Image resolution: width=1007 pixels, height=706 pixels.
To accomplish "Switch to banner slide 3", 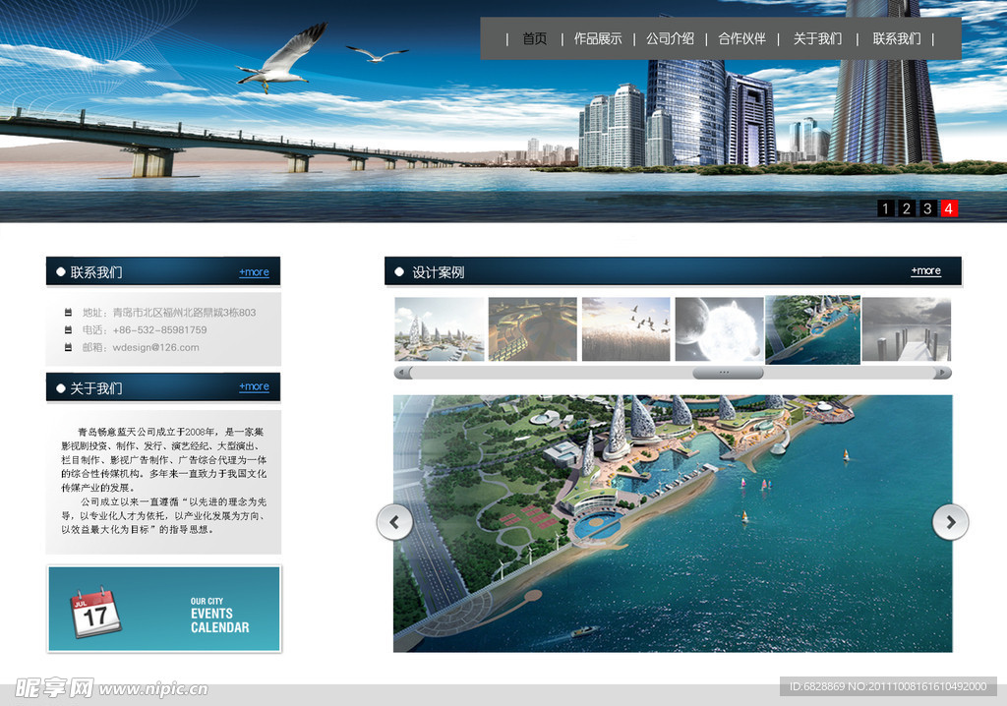I will (x=927, y=208).
